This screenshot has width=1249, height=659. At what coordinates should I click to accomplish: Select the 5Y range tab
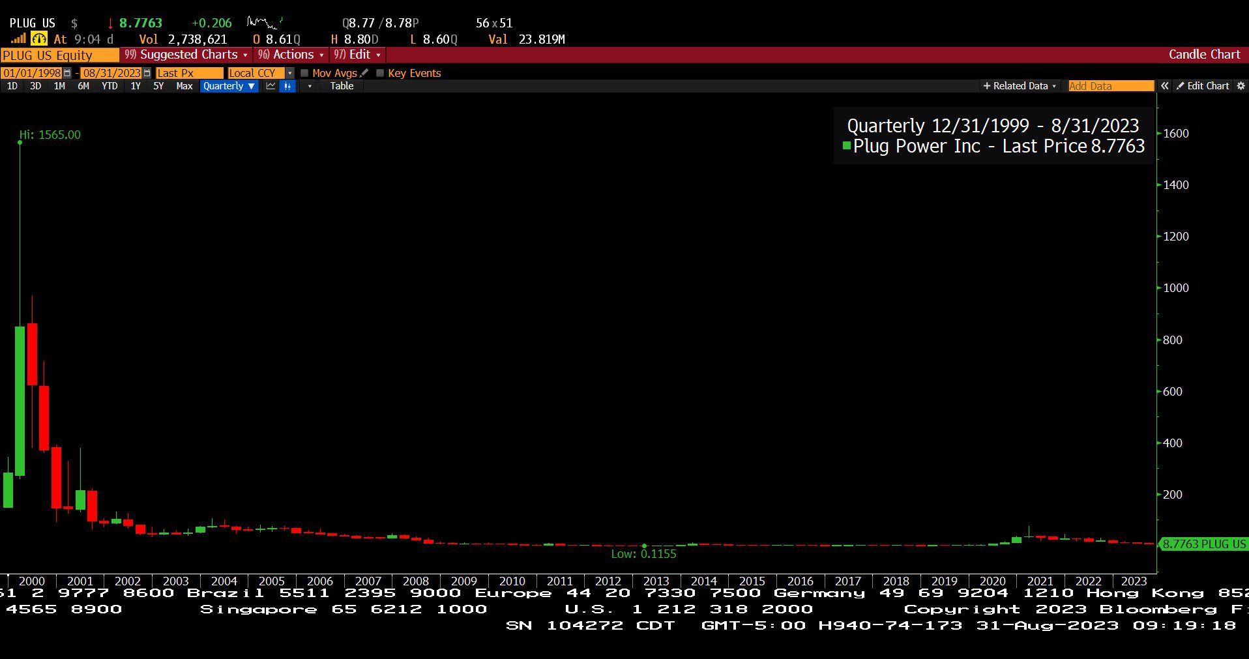coord(158,86)
